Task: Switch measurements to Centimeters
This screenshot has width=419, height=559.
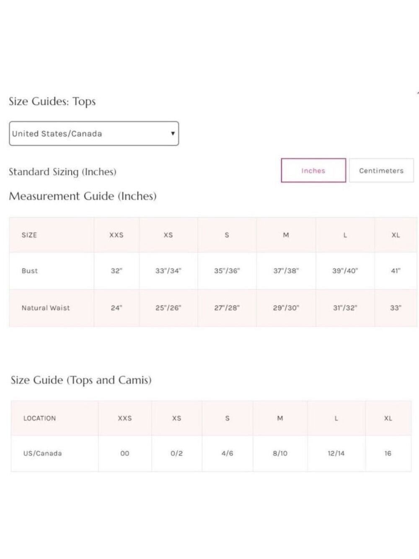Action: [x=381, y=170]
